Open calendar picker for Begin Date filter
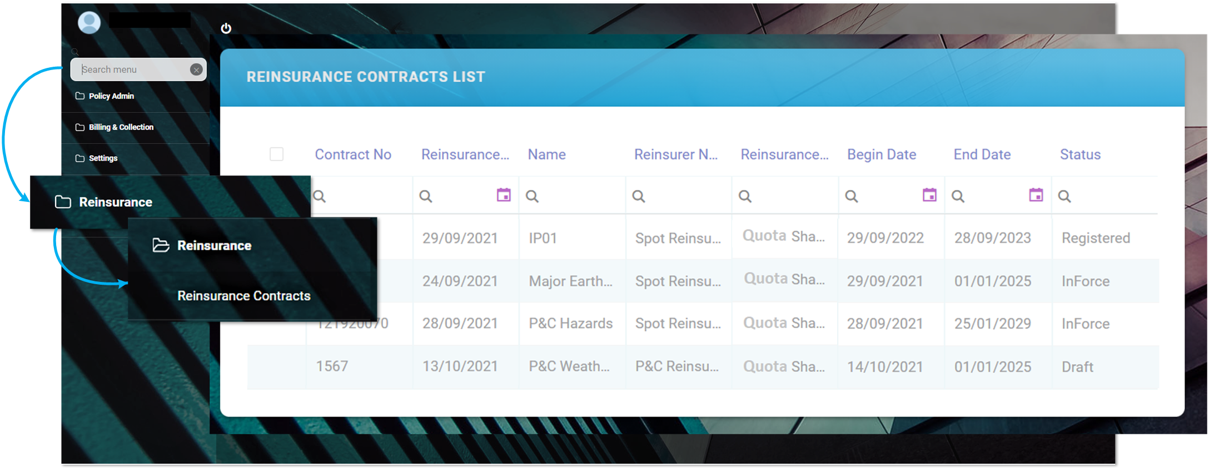Image resolution: width=1209 pixels, height=471 pixels. coord(929,195)
